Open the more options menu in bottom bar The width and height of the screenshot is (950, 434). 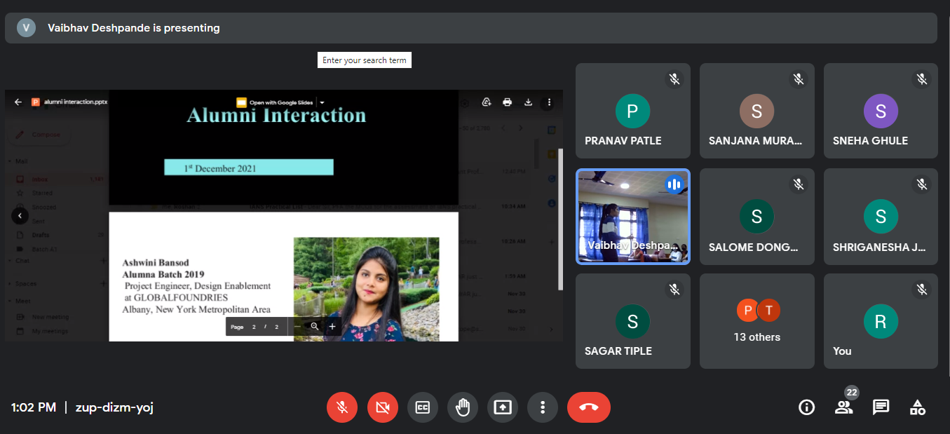(543, 407)
